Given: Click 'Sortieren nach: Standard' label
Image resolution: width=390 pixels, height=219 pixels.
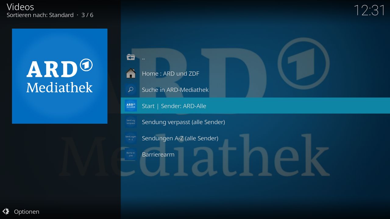Looking at the screenshot, I should [40, 15].
